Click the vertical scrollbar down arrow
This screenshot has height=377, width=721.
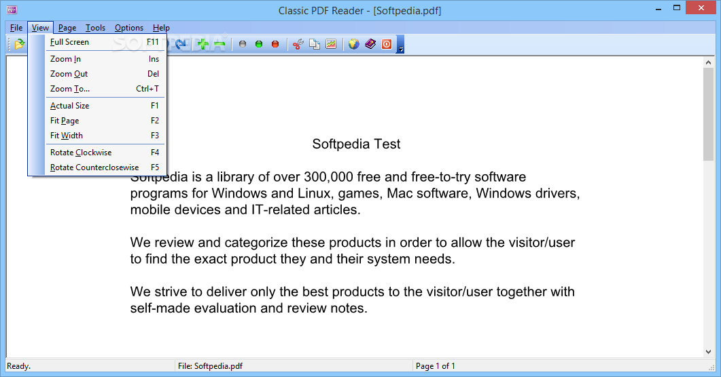point(708,352)
